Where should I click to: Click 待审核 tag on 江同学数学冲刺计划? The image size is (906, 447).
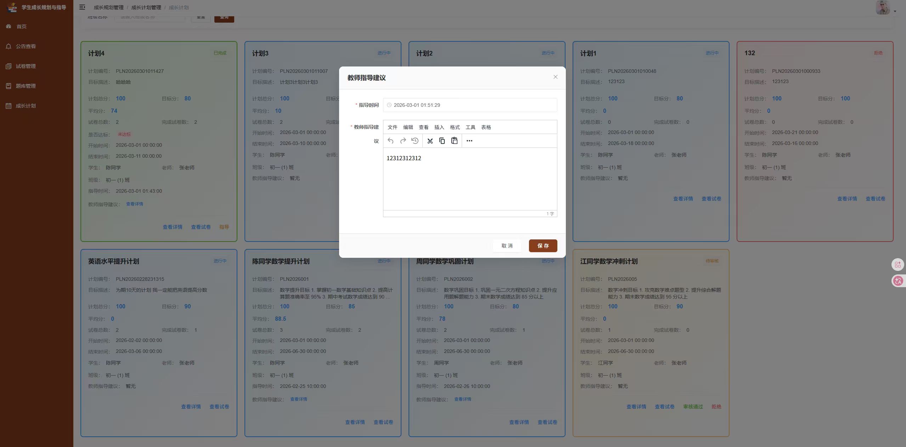712,261
